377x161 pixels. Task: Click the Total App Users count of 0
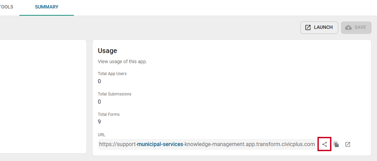point(99,82)
